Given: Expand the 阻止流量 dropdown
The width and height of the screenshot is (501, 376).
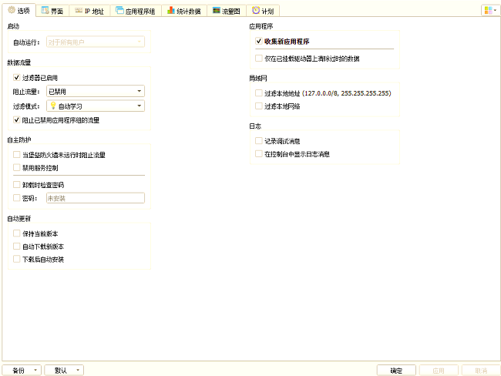Looking at the screenshot, I should [96, 92].
